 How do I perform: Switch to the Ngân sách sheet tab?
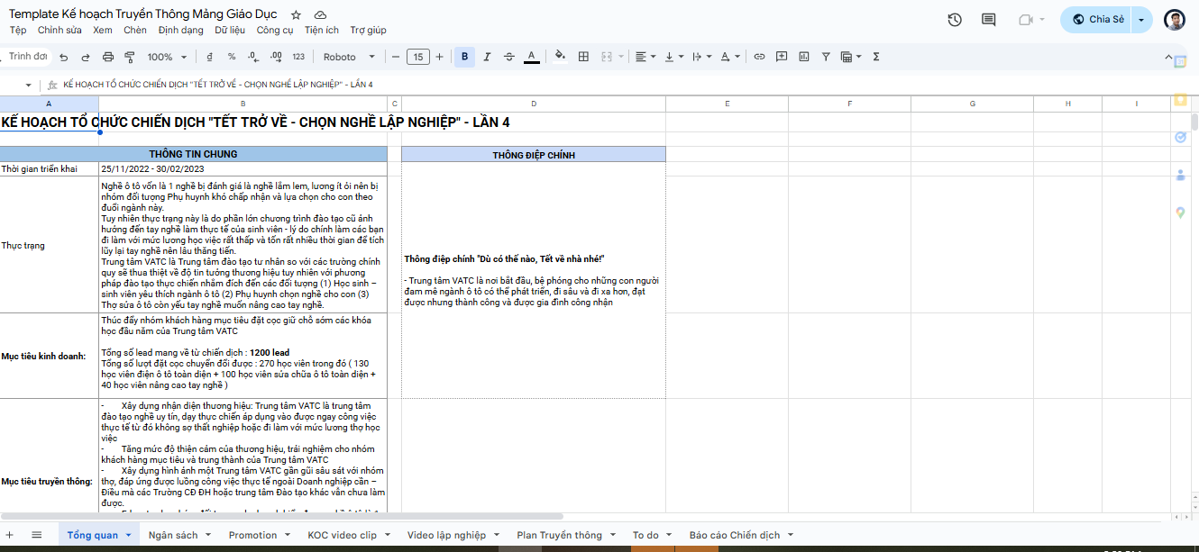pos(173,535)
